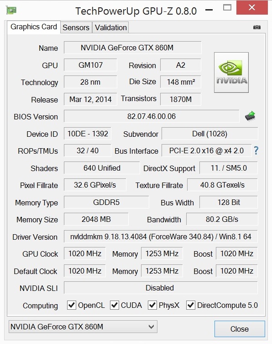The width and height of the screenshot is (272, 344).
Task: Click the GPU field showing GM107
Action: 91,65
